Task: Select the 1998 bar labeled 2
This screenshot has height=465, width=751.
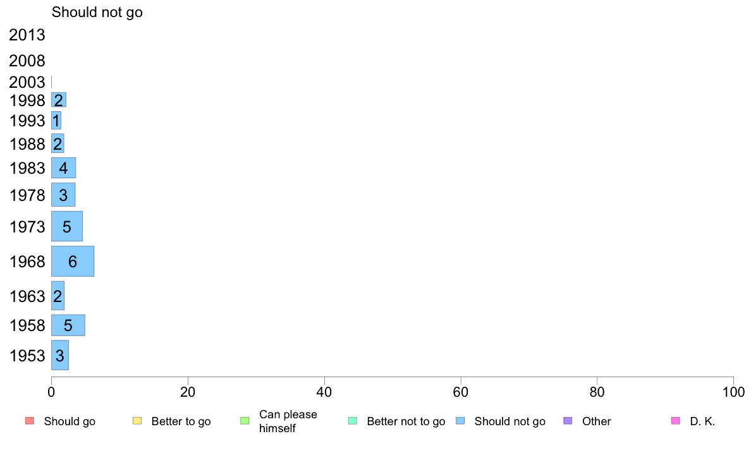Action: (x=58, y=100)
